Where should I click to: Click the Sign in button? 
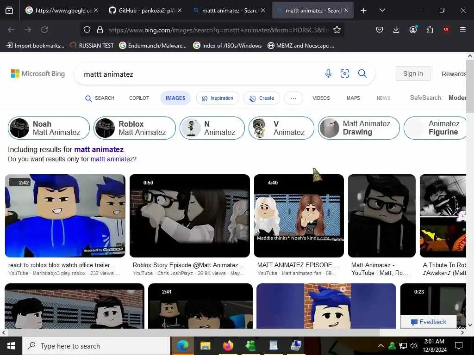click(x=413, y=73)
